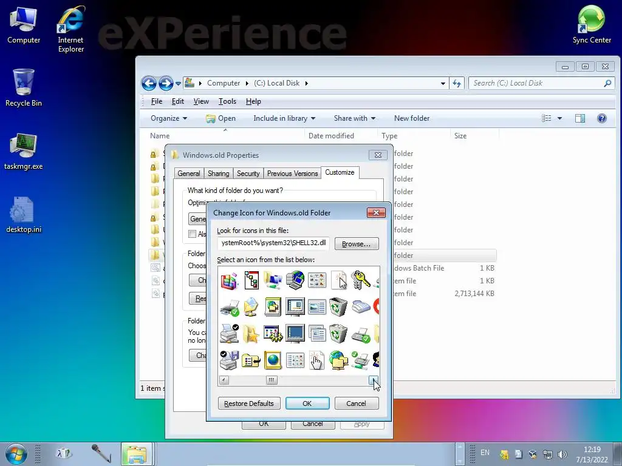The image size is (622, 466).
Task: Tick the 'Also apply' template checkbox
Action: click(x=193, y=234)
